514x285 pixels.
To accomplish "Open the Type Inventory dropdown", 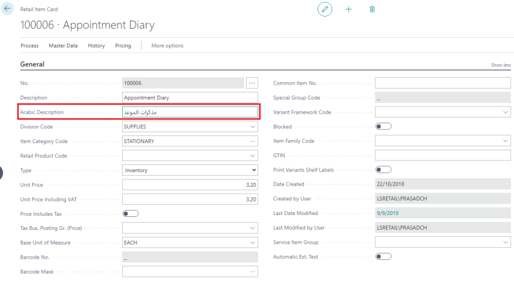I will click(190, 170).
